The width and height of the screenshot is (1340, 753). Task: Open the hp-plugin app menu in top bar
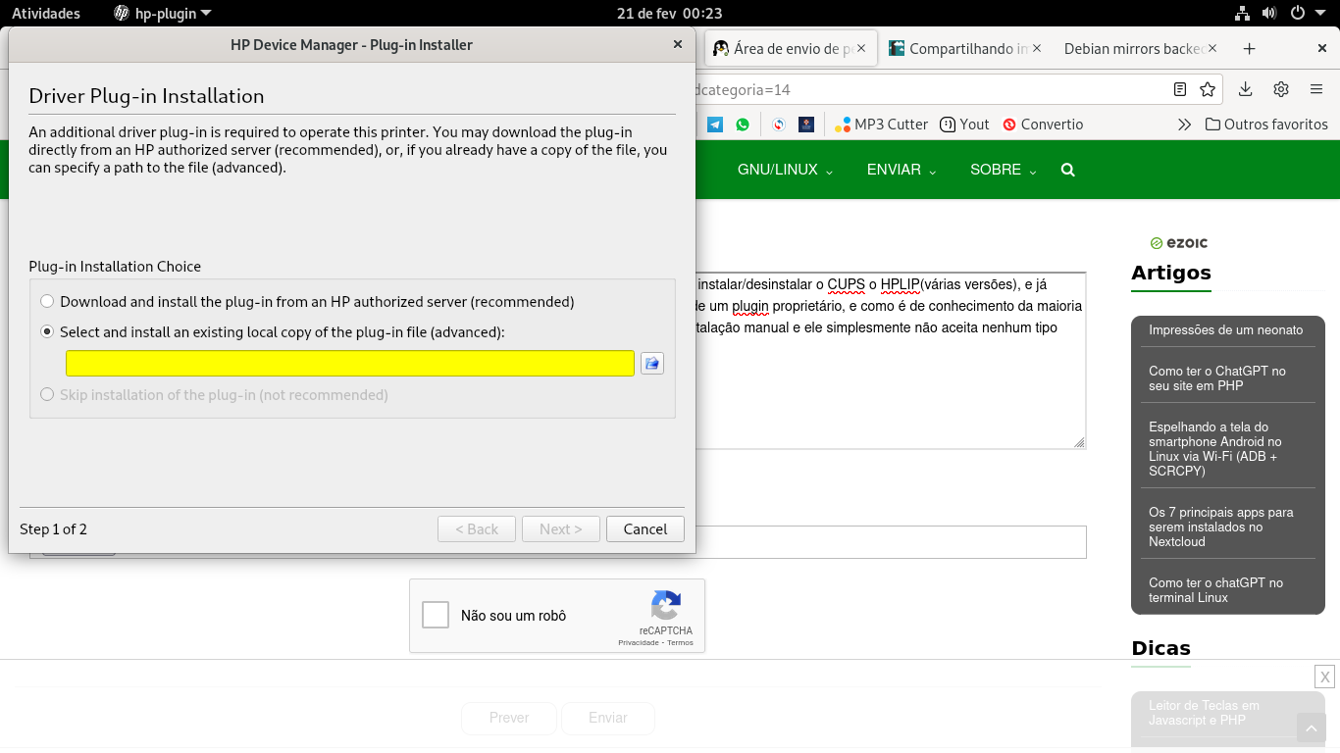coord(163,14)
